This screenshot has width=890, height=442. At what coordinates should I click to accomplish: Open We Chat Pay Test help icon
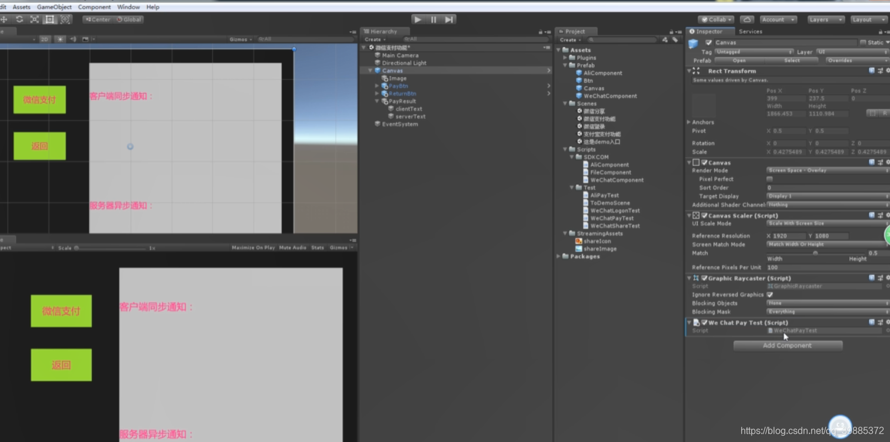(x=872, y=322)
